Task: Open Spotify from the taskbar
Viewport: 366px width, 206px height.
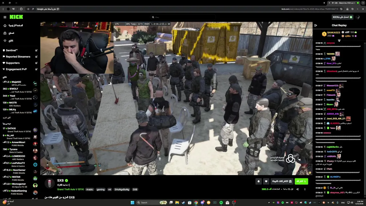Action: [221, 203]
